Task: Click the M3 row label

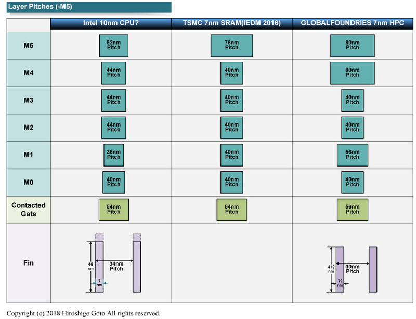Action: (x=29, y=100)
